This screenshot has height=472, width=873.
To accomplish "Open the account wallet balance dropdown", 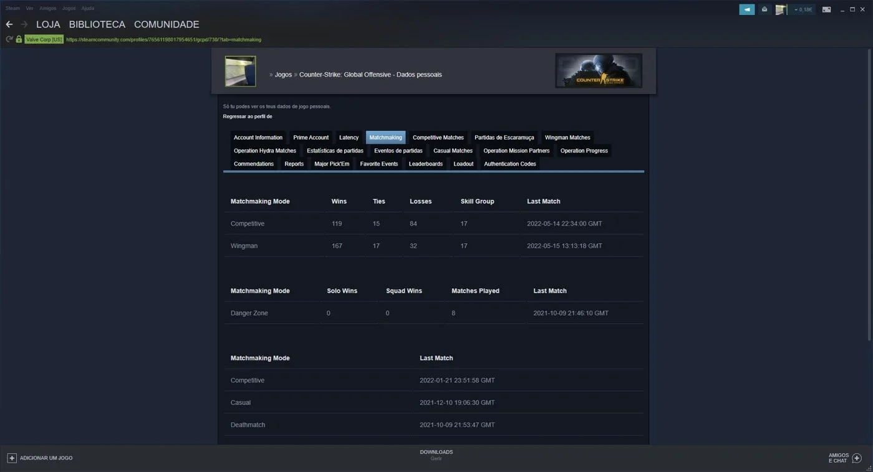I will 802,9.
